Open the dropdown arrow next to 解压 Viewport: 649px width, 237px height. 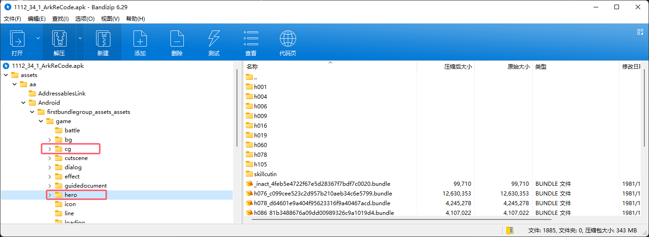pyautogui.click(x=80, y=38)
